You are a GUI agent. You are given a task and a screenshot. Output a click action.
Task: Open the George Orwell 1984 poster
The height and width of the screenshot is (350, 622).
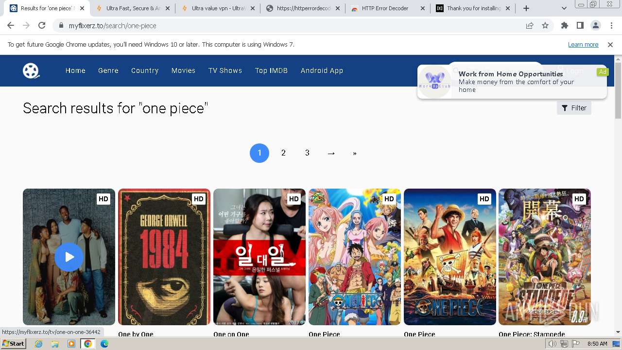(164, 257)
